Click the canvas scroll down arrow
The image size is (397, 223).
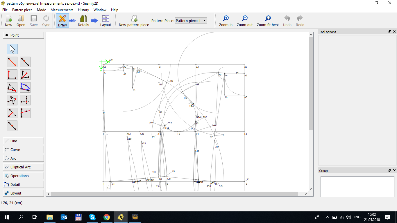click(311, 189)
